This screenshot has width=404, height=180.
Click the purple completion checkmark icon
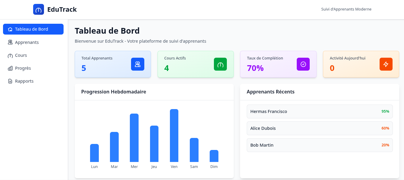(x=303, y=64)
